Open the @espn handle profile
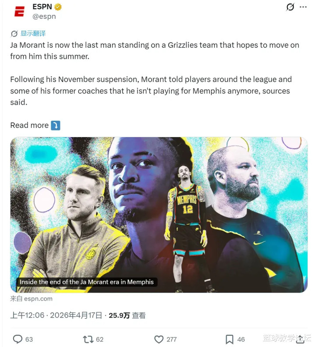The height and width of the screenshot is (347, 315). (x=44, y=17)
